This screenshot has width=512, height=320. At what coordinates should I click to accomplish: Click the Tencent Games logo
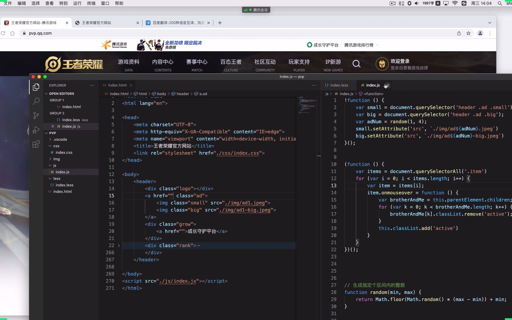pyautogui.click(x=114, y=45)
